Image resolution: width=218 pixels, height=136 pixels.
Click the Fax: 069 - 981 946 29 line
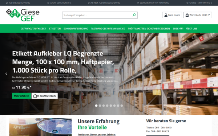(x=158, y=131)
